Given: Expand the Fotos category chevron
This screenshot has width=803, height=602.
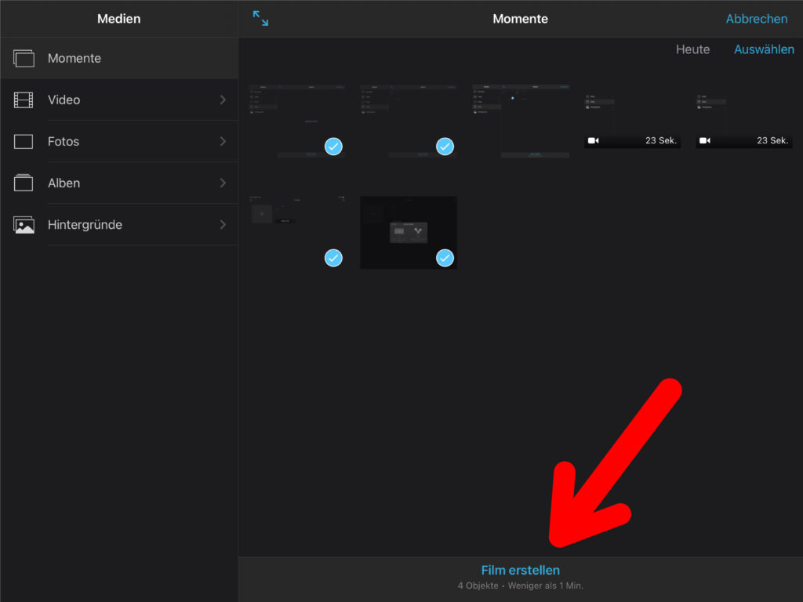Looking at the screenshot, I should pos(223,142).
